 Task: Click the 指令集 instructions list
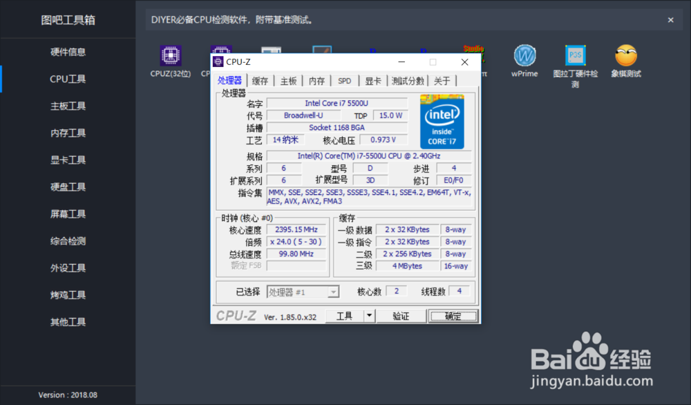tap(369, 196)
